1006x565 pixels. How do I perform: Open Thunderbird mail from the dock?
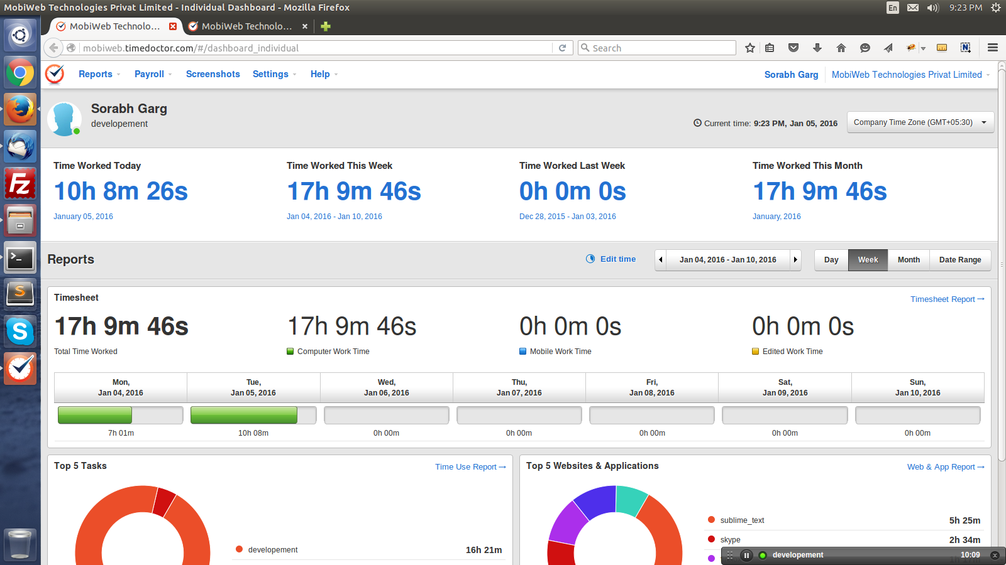click(x=20, y=147)
